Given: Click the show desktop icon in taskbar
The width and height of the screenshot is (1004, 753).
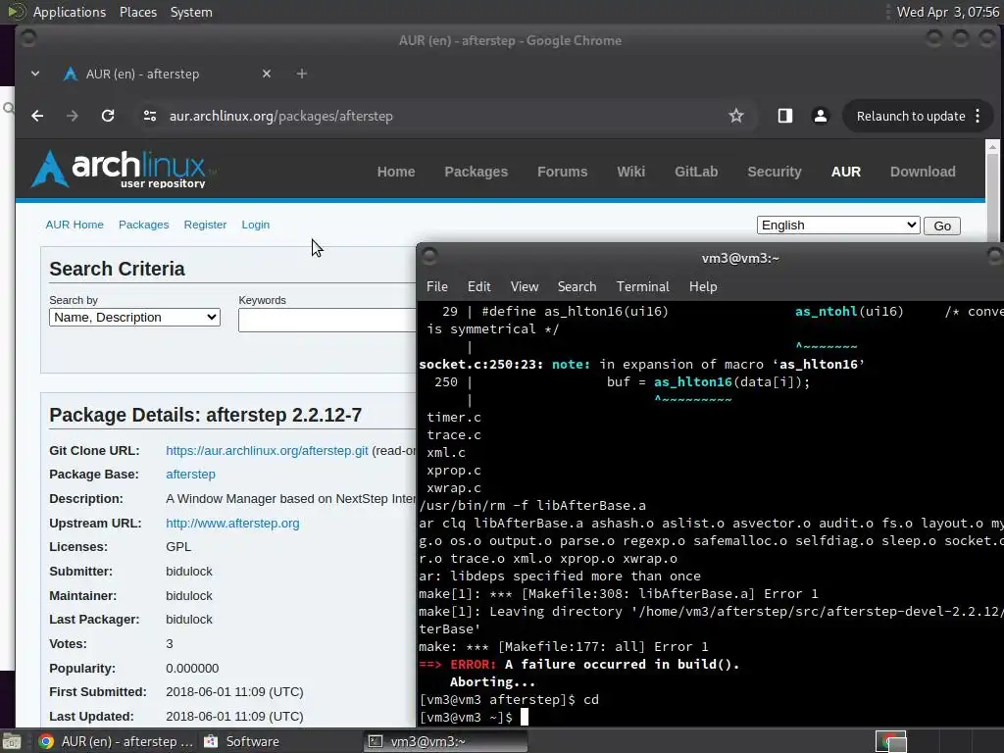Looking at the screenshot, I should coord(12,741).
